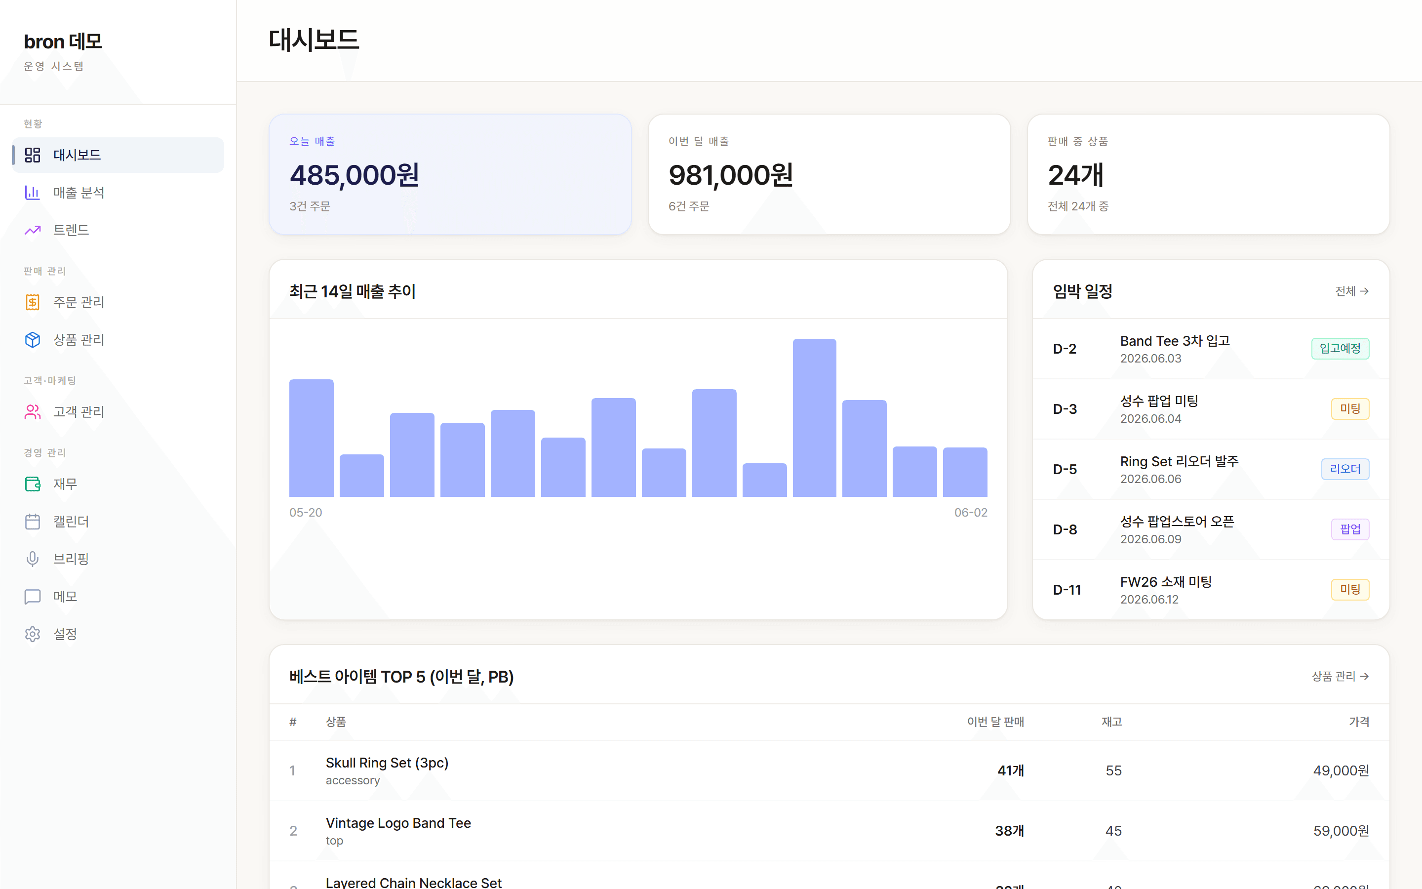Viewport: 1422px width, 889px height.
Task: Click the 이번 달 판매 column header
Action: click(995, 722)
